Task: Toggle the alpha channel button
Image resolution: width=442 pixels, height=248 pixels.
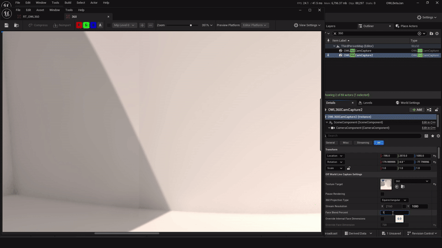Action: tap(101, 25)
